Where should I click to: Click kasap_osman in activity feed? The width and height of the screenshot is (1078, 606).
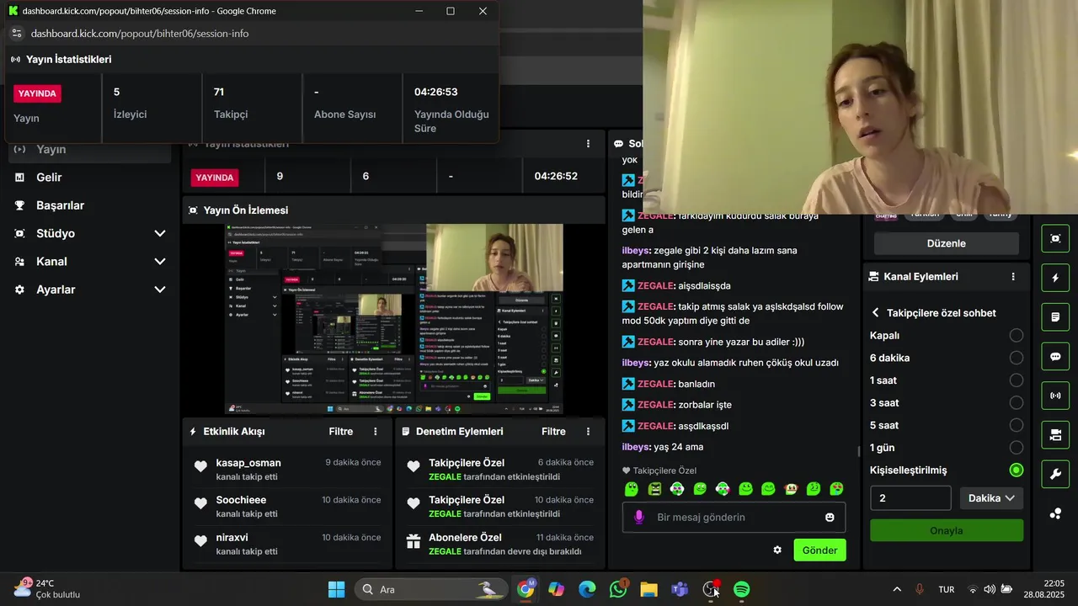click(x=248, y=463)
